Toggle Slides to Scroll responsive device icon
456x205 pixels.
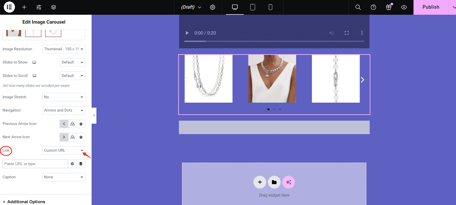click(x=34, y=76)
